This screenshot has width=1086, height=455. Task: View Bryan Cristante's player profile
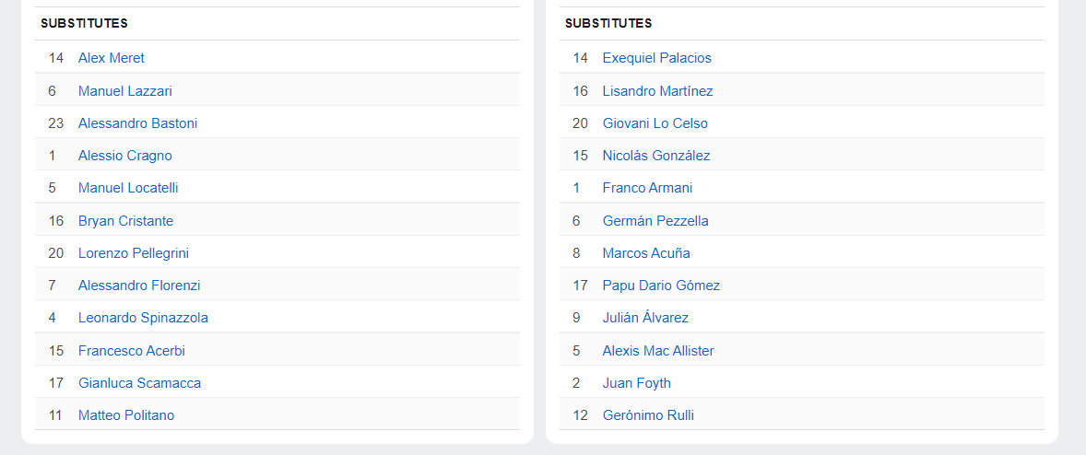point(125,221)
